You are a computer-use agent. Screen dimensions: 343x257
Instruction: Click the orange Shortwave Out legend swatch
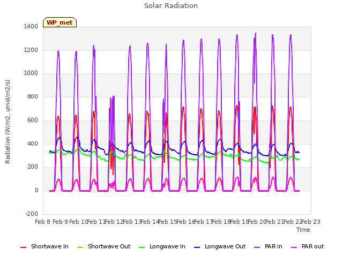pyautogui.click(x=80, y=247)
